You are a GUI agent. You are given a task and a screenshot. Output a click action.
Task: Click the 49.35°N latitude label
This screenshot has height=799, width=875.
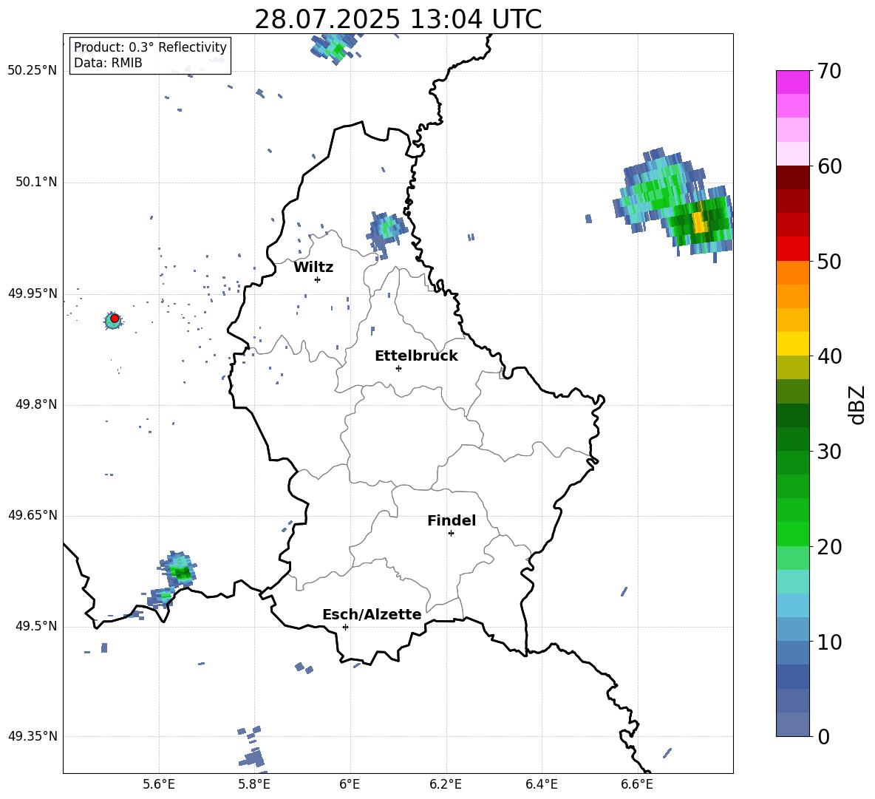pos(33,736)
